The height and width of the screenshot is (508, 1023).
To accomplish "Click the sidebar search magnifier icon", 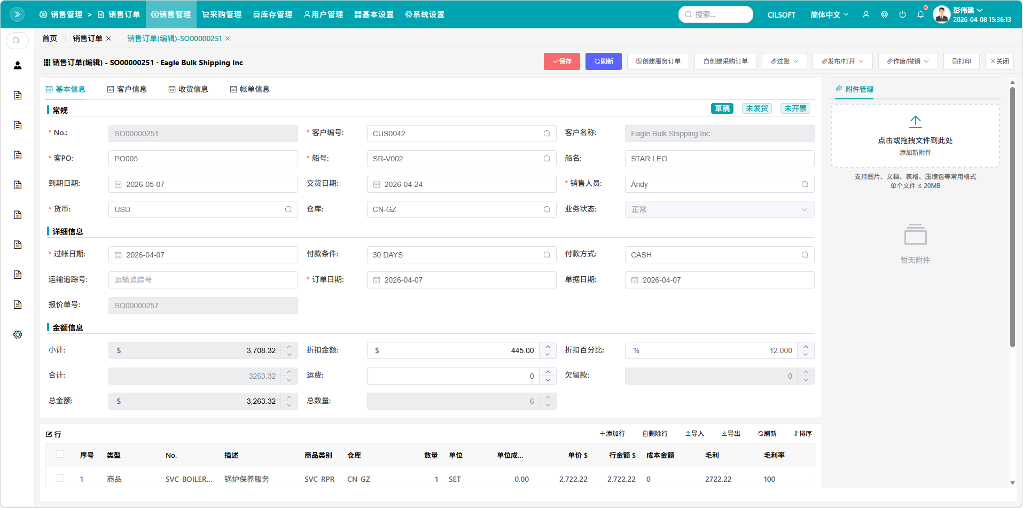I will coord(17,41).
